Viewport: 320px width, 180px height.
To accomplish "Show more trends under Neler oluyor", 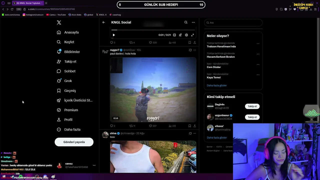I will pyautogui.click(x=217, y=85).
